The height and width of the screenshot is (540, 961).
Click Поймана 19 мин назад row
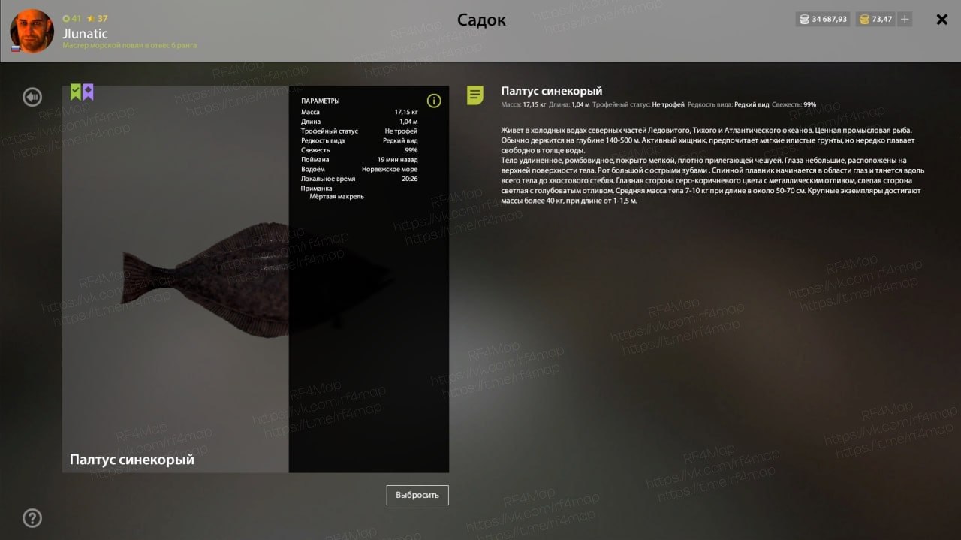360,160
